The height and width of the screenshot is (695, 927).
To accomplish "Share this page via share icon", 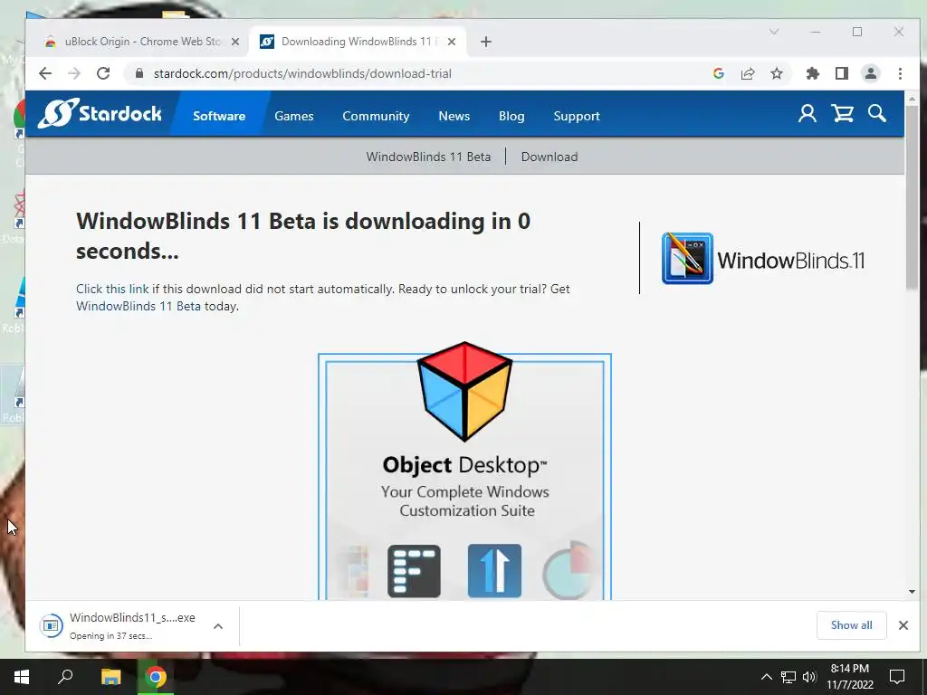I will (x=748, y=73).
